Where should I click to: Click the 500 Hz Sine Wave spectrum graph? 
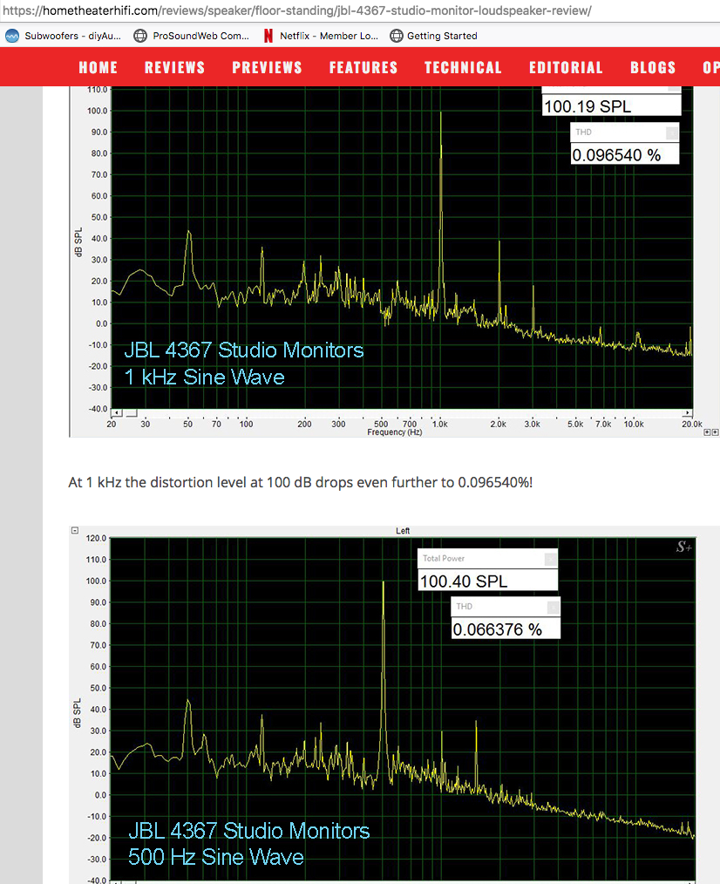(x=403, y=710)
